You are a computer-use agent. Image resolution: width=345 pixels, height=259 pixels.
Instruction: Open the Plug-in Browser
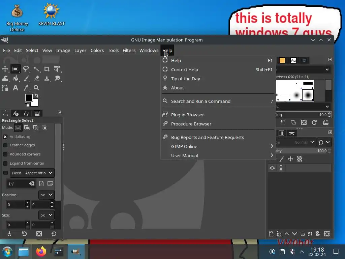click(218, 115)
